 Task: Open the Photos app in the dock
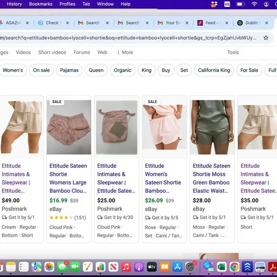pos(49,266)
